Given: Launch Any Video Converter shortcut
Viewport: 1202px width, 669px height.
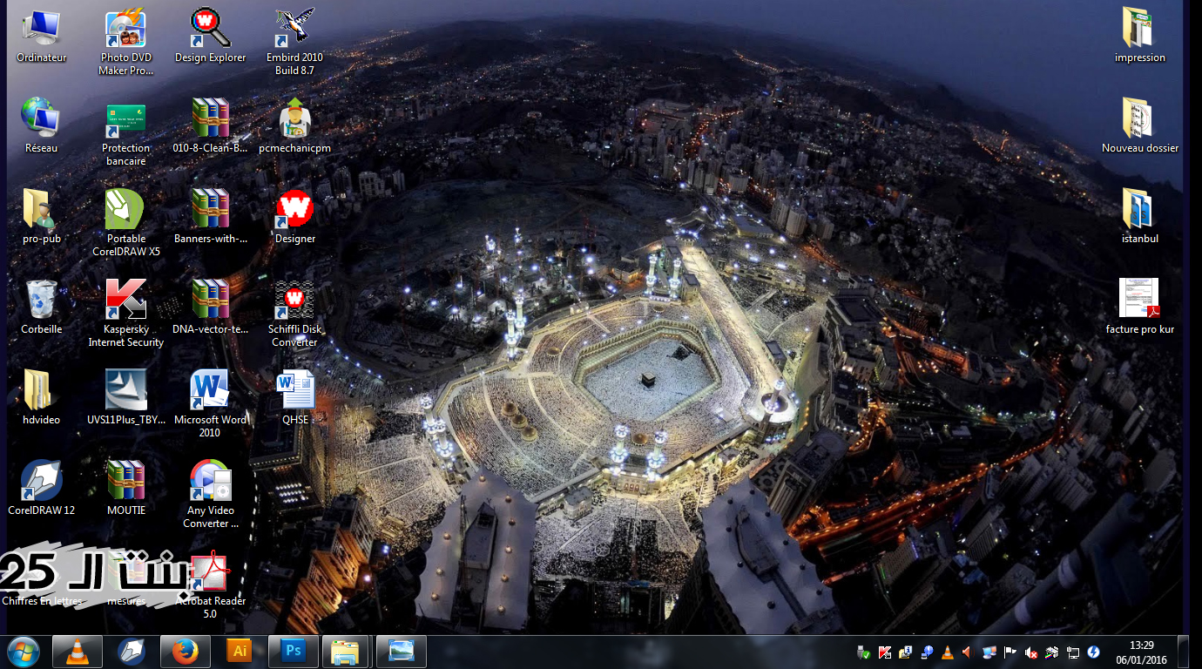Looking at the screenshot, I should [210, 496].
